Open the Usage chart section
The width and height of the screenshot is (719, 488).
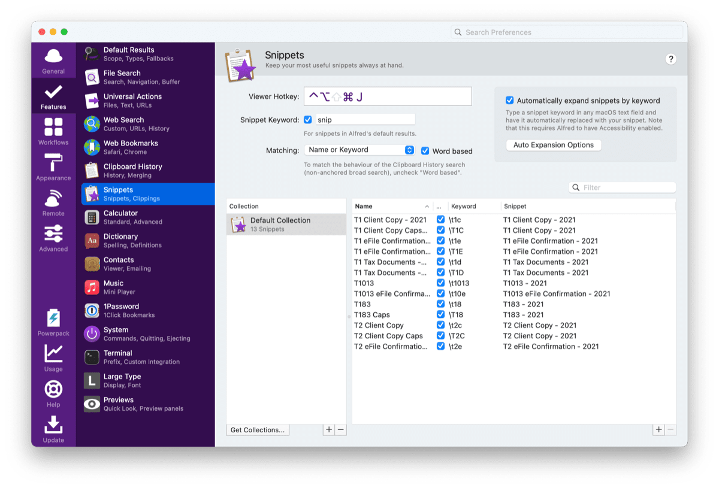pyautogui.click(x=53, y=358)
